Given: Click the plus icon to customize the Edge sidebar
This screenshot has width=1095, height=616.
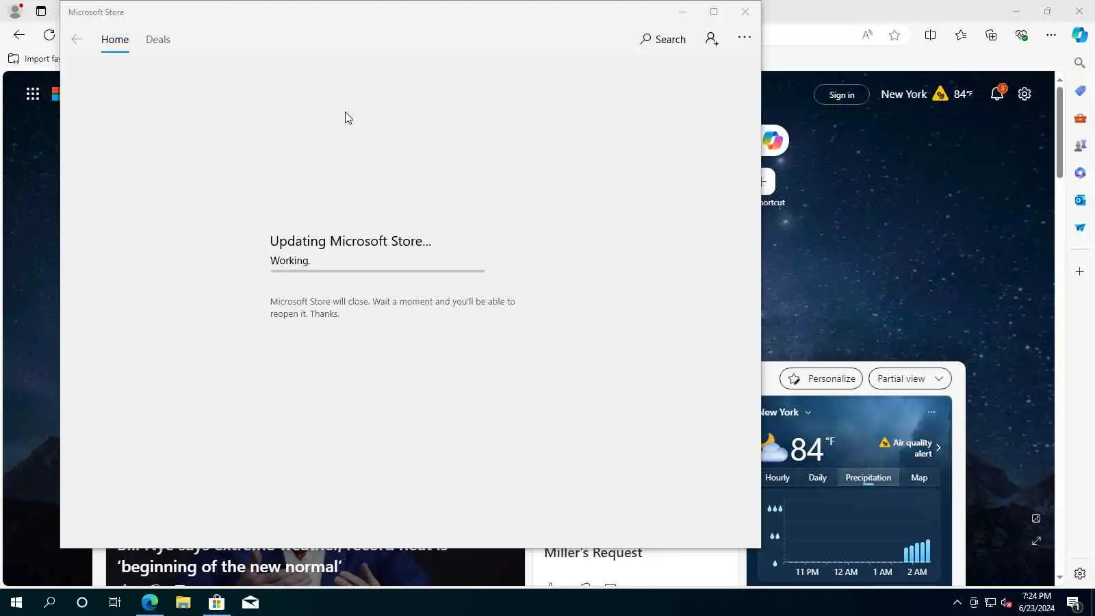Looking at the screenshot, I should pos(1080,272).
